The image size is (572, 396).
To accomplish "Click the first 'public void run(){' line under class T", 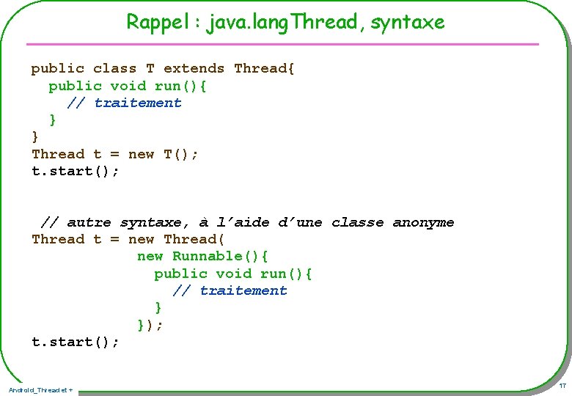I will (x=128, y=86).
